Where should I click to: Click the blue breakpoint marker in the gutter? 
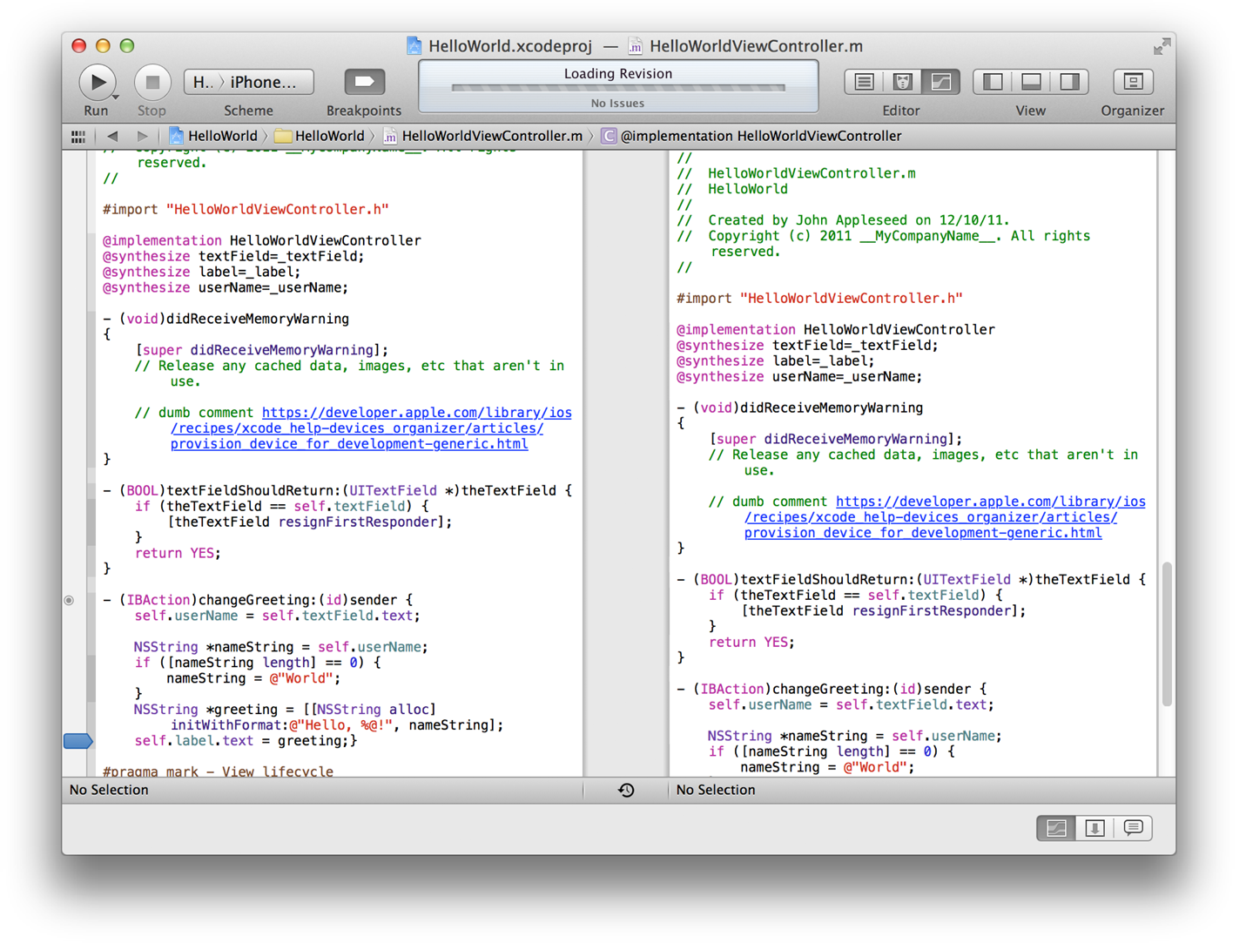pos(77,741)
